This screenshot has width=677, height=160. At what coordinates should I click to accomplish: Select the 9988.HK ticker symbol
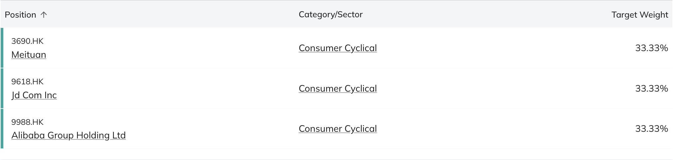click(x=27, y=122)
